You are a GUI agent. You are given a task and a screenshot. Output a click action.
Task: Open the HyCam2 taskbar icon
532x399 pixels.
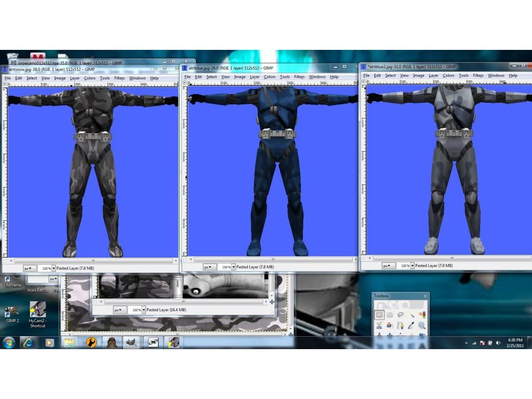174,342
